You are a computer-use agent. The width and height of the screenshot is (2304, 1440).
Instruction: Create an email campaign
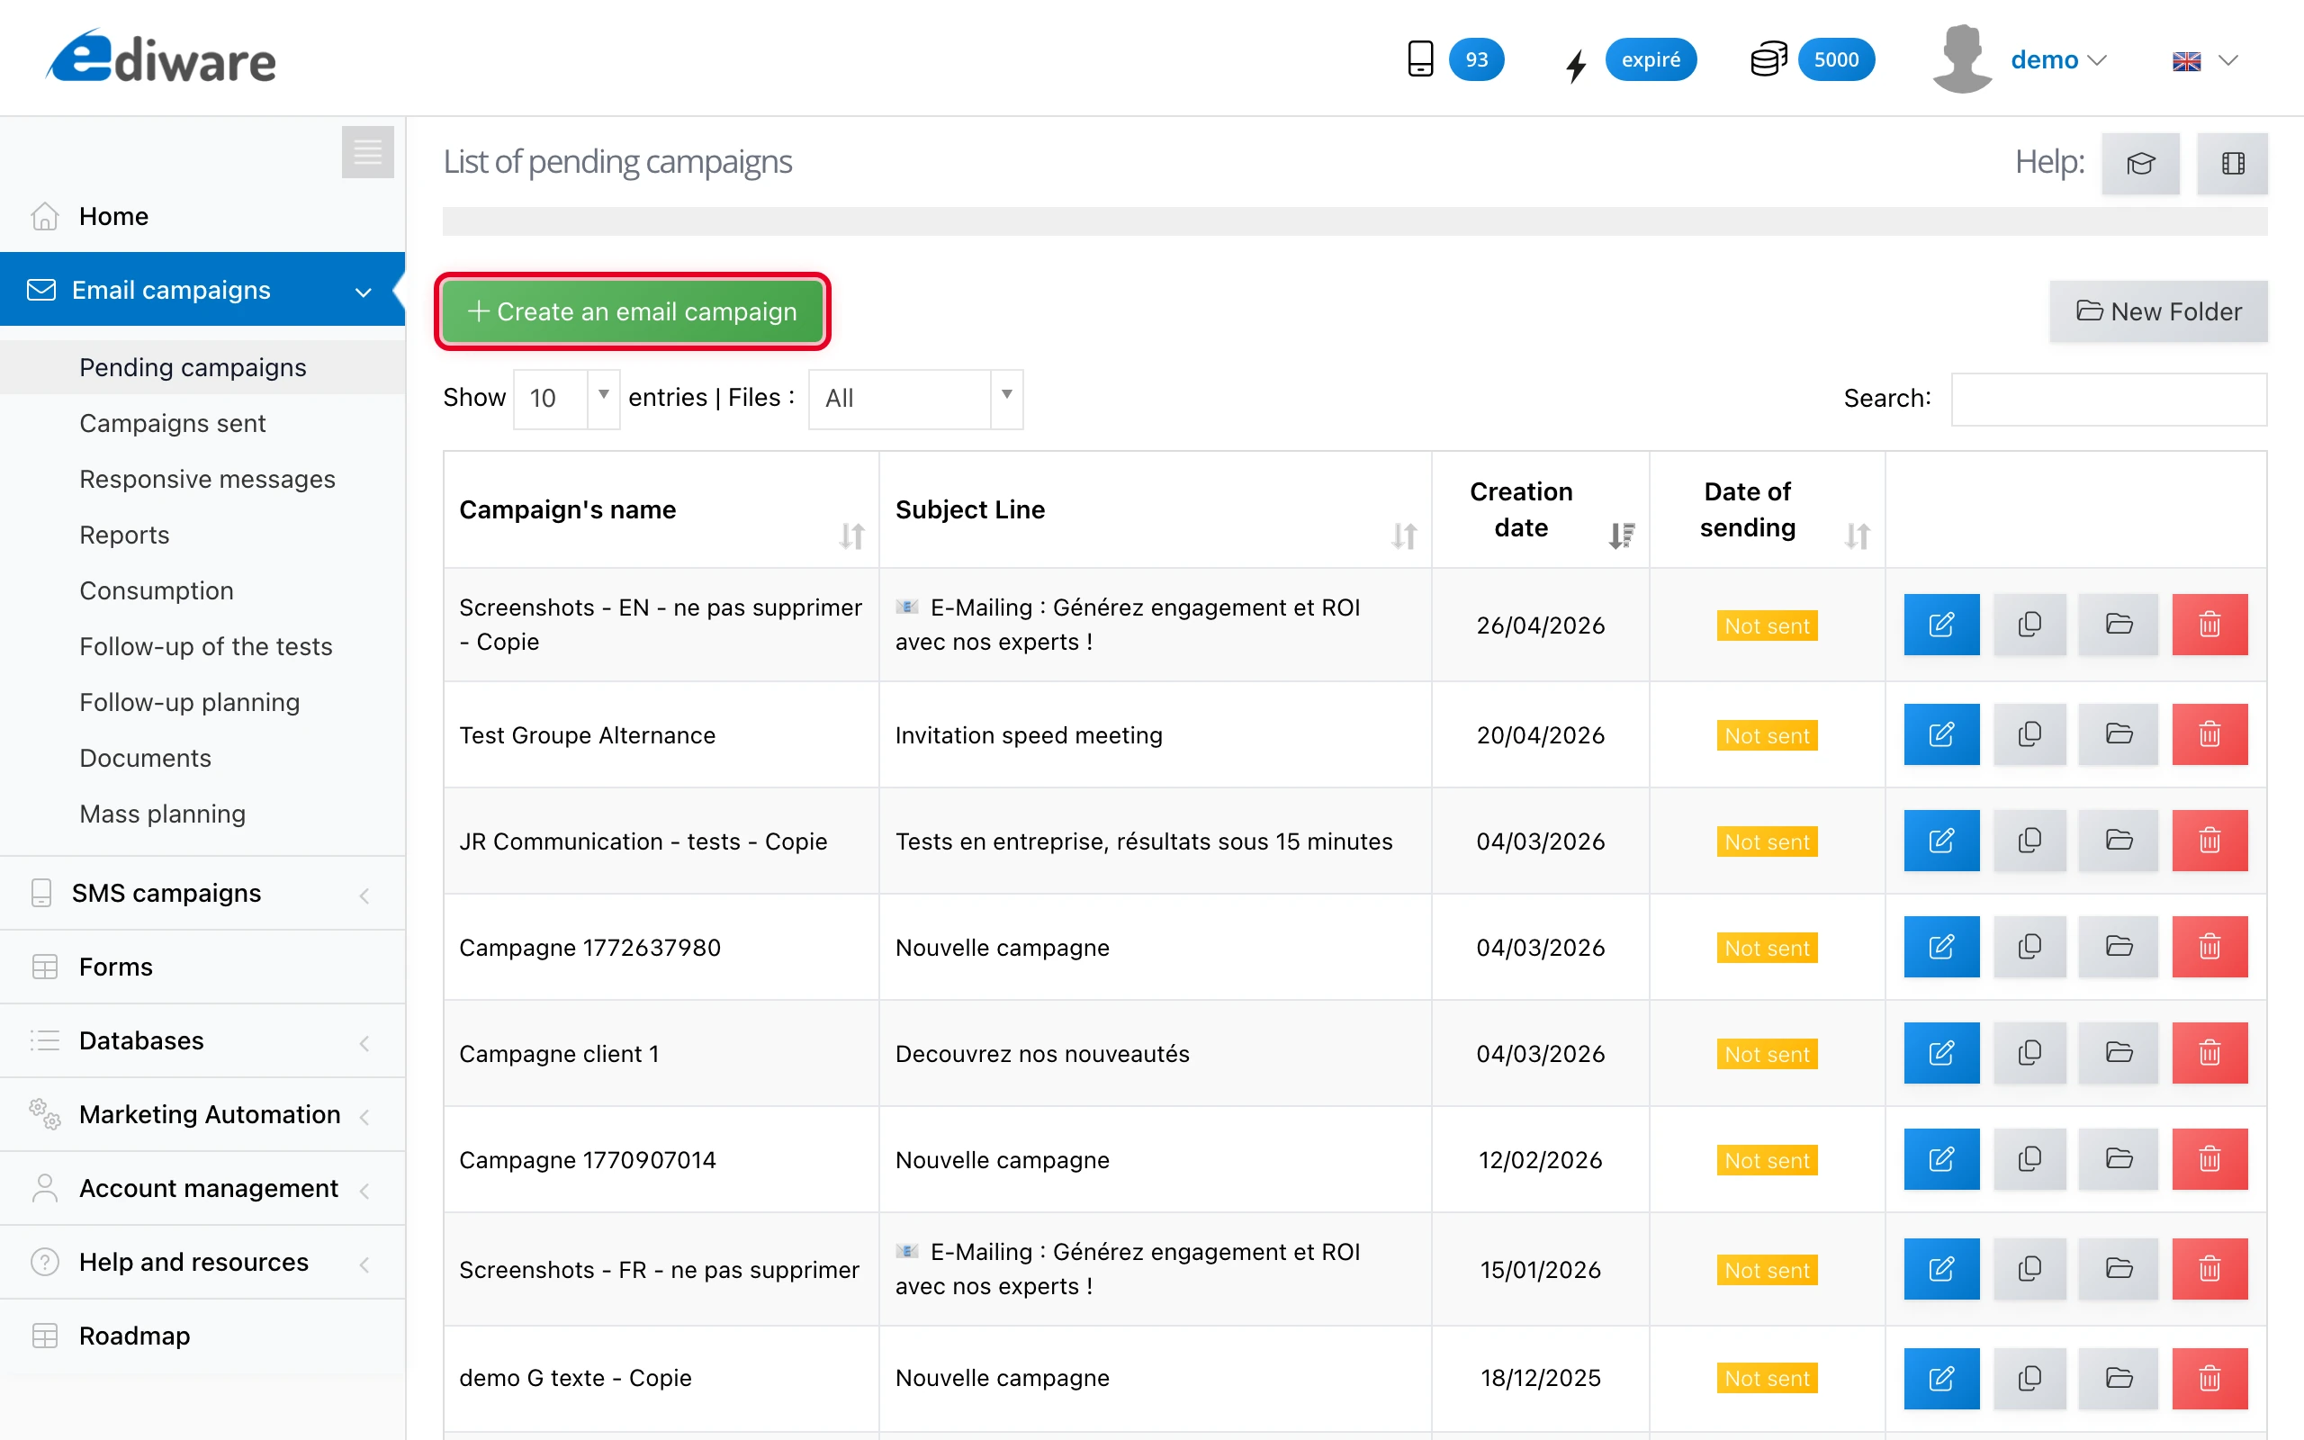(631, 311)
